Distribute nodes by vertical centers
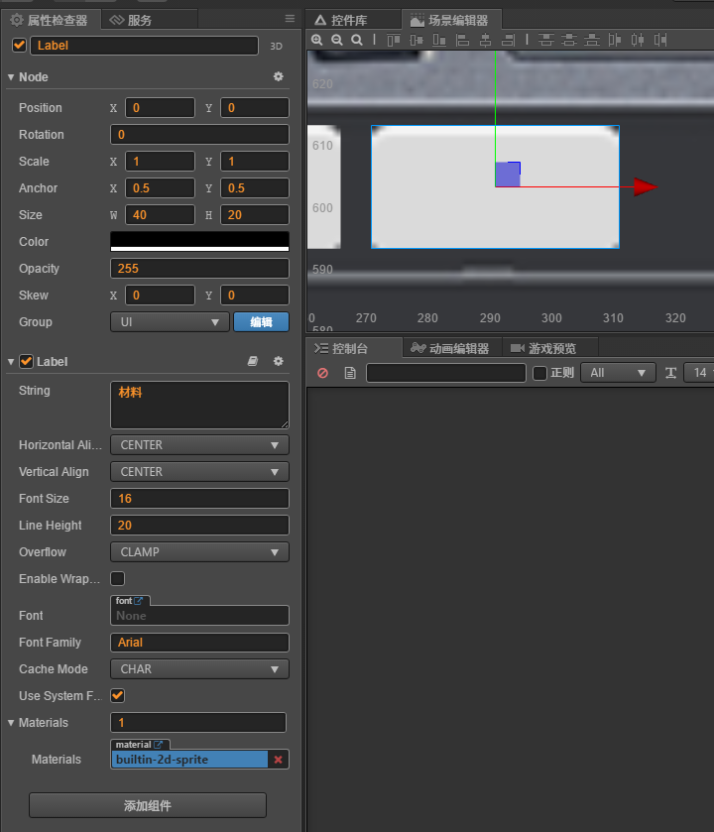The height and width of the screenshot is (832, 714). 568,40
